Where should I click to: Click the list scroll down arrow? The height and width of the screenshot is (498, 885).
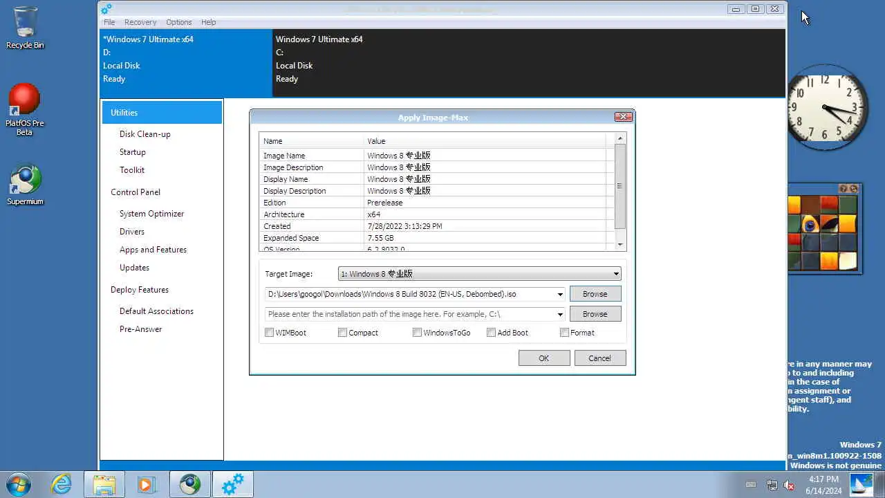(x=619, y=245)
